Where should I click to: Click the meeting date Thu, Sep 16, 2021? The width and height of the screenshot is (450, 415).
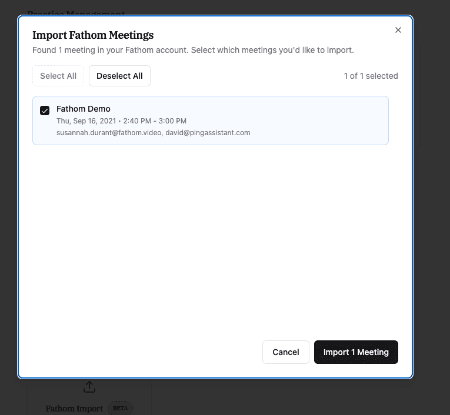86,121
